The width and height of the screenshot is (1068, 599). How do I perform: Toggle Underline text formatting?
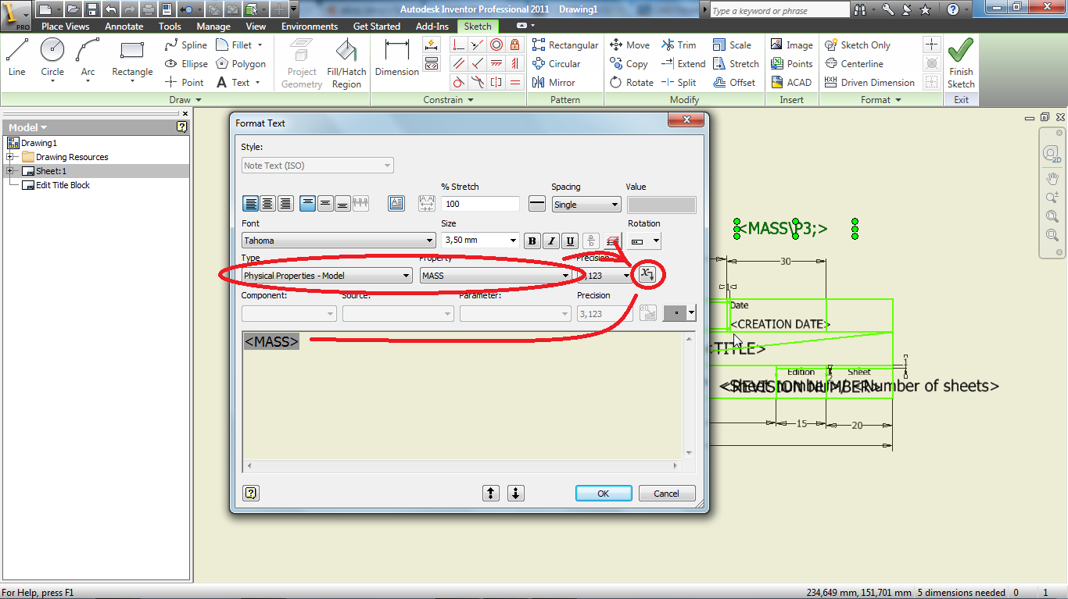pyautogui.click(x=570, y=241)
